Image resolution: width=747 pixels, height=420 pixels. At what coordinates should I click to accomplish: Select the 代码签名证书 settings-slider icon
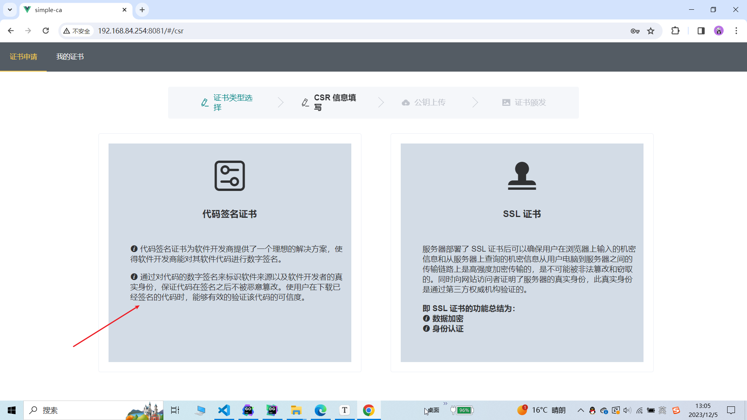click(x=230, y=176)
